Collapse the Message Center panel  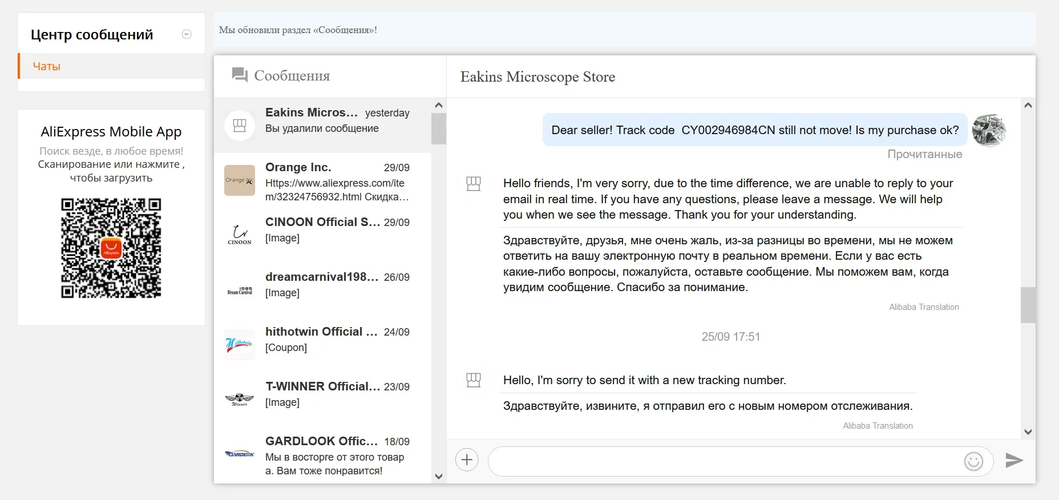187,34
